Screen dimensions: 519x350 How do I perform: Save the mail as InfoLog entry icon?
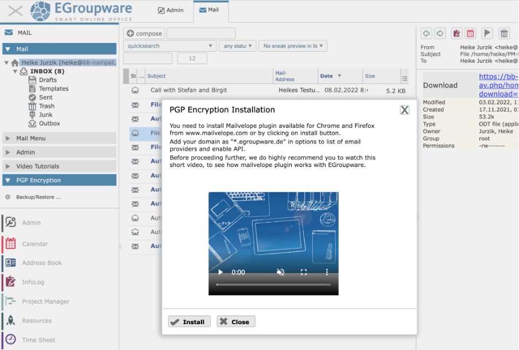[456, 33]
